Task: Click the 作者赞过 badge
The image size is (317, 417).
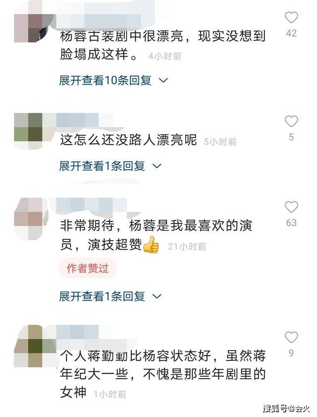Action: (88, 268)
